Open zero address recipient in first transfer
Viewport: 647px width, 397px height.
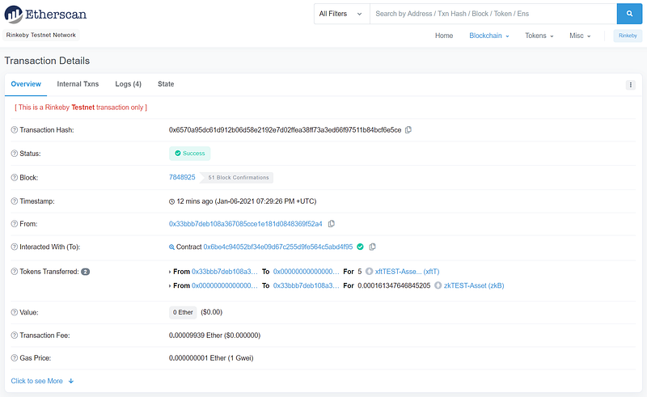click(x=307, y=272)
